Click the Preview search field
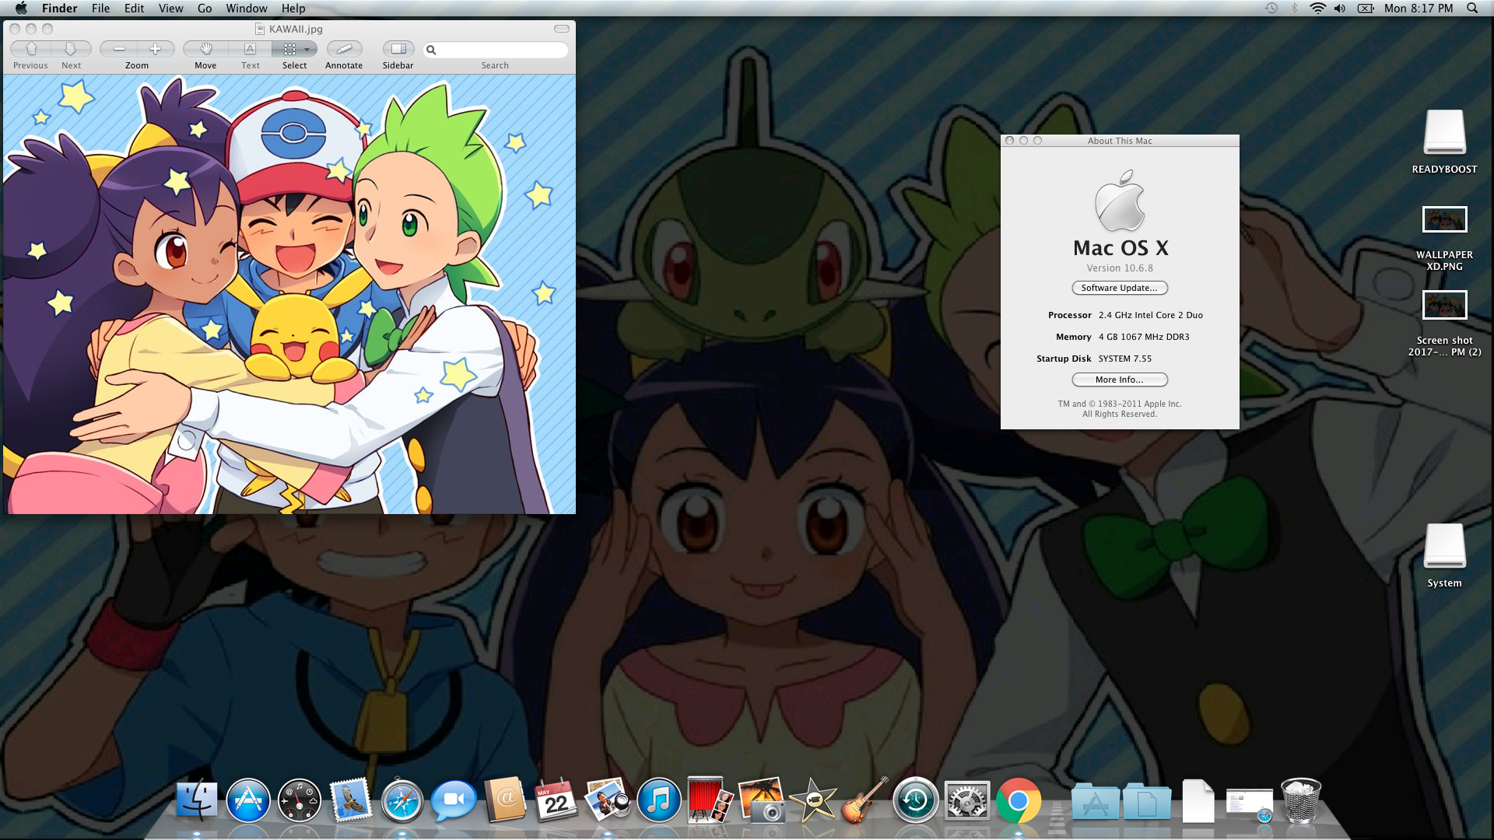This screenshot has width=1494, height=840. coord(496,50)
